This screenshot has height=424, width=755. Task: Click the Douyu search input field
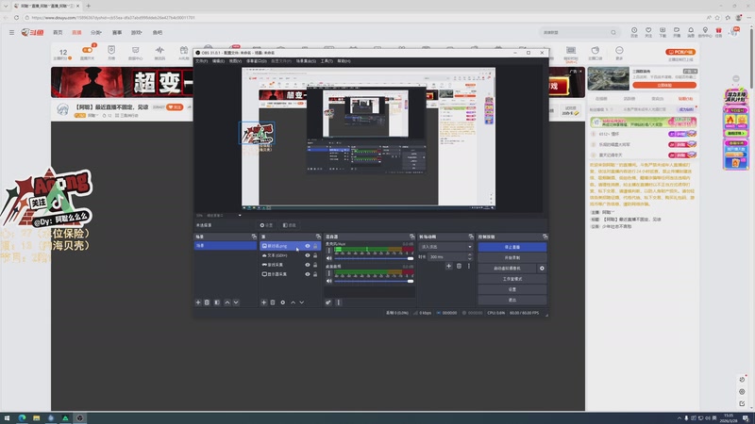click(x=574, y=33)
